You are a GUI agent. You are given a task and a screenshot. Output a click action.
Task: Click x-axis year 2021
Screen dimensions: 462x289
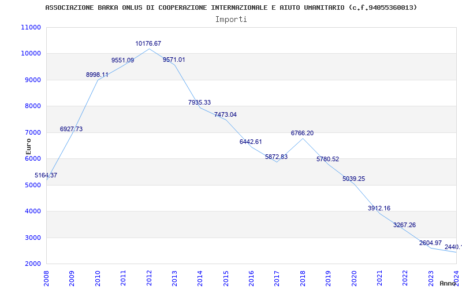point(379,278)
